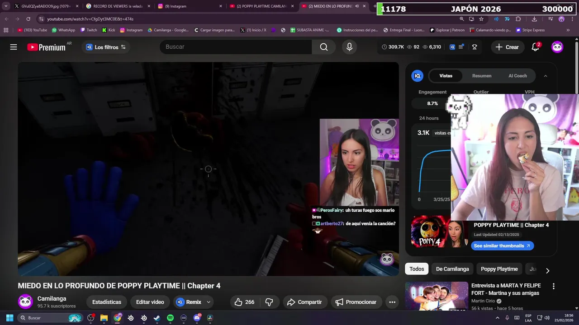Open Spotify from the taskbar
579x325 pixels.
point(170,318)
